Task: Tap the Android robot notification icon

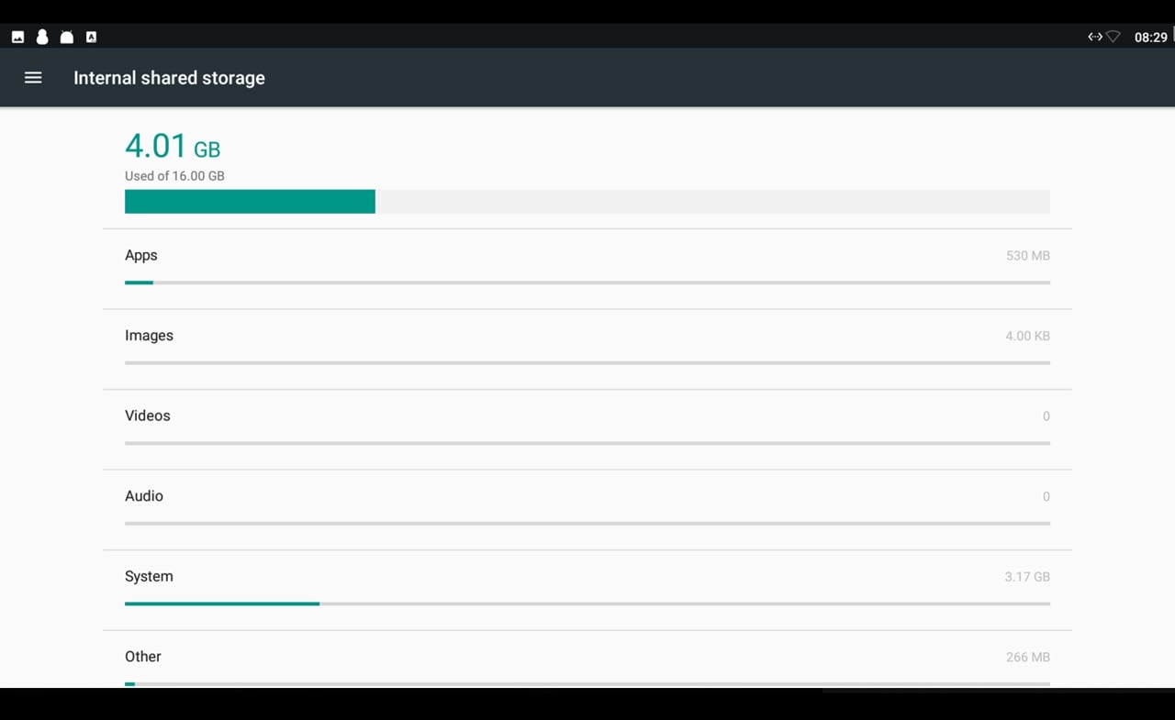Action: tap(66, 37)
